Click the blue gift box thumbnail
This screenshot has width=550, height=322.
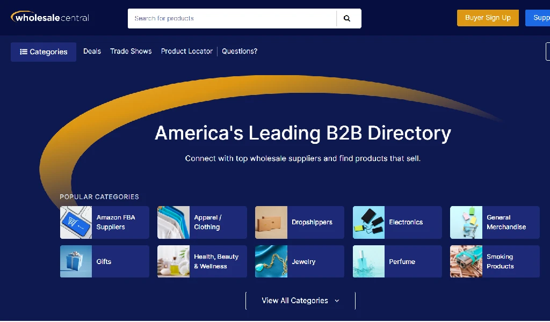76,261
